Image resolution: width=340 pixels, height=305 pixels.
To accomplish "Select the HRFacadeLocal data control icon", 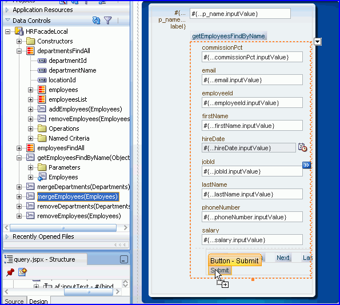I will (x=19, y=31).
